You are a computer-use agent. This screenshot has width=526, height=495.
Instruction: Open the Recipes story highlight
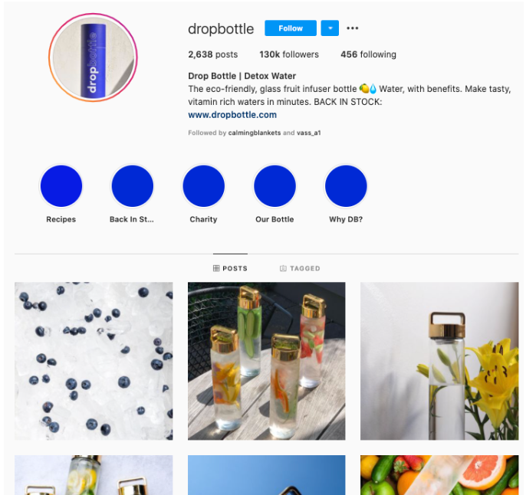coord(61,186)
